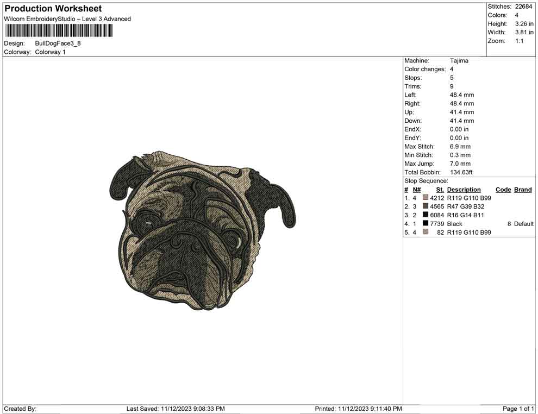Click the Brand column header
The width and height of the screenshot is (538, 414).
[523, 190]
